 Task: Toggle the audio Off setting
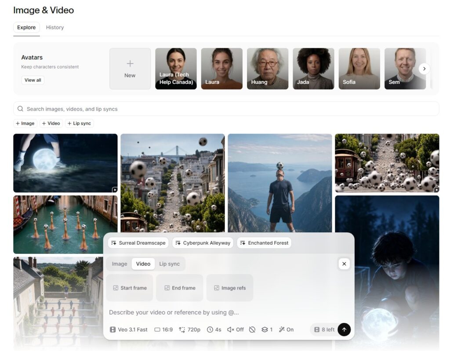tap(236, 329)
